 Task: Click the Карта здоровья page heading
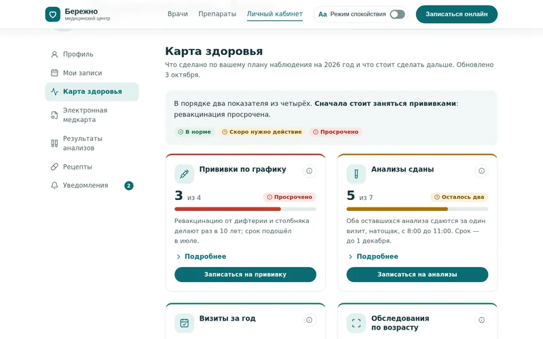click(x=214, y=52)
